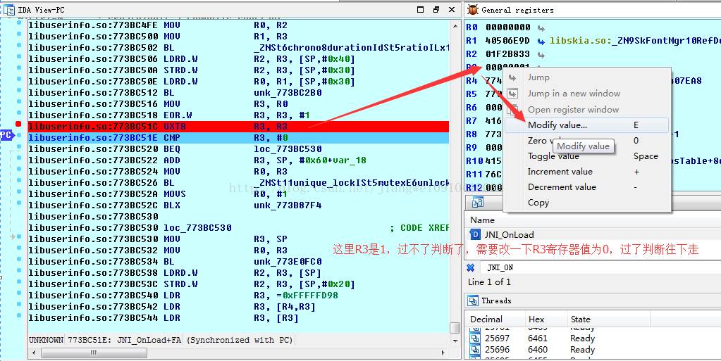Click the blue dot beside line 773BC512
The image size is (721, 361).
(x=19, y=90)
